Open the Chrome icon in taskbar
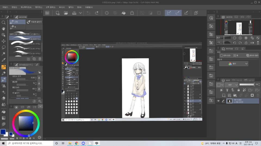This screenshot has height=146, width=261. click(x=77, y=143)
